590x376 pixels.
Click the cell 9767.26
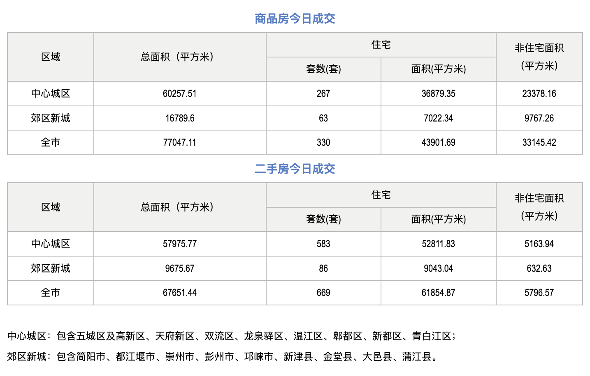539,118
